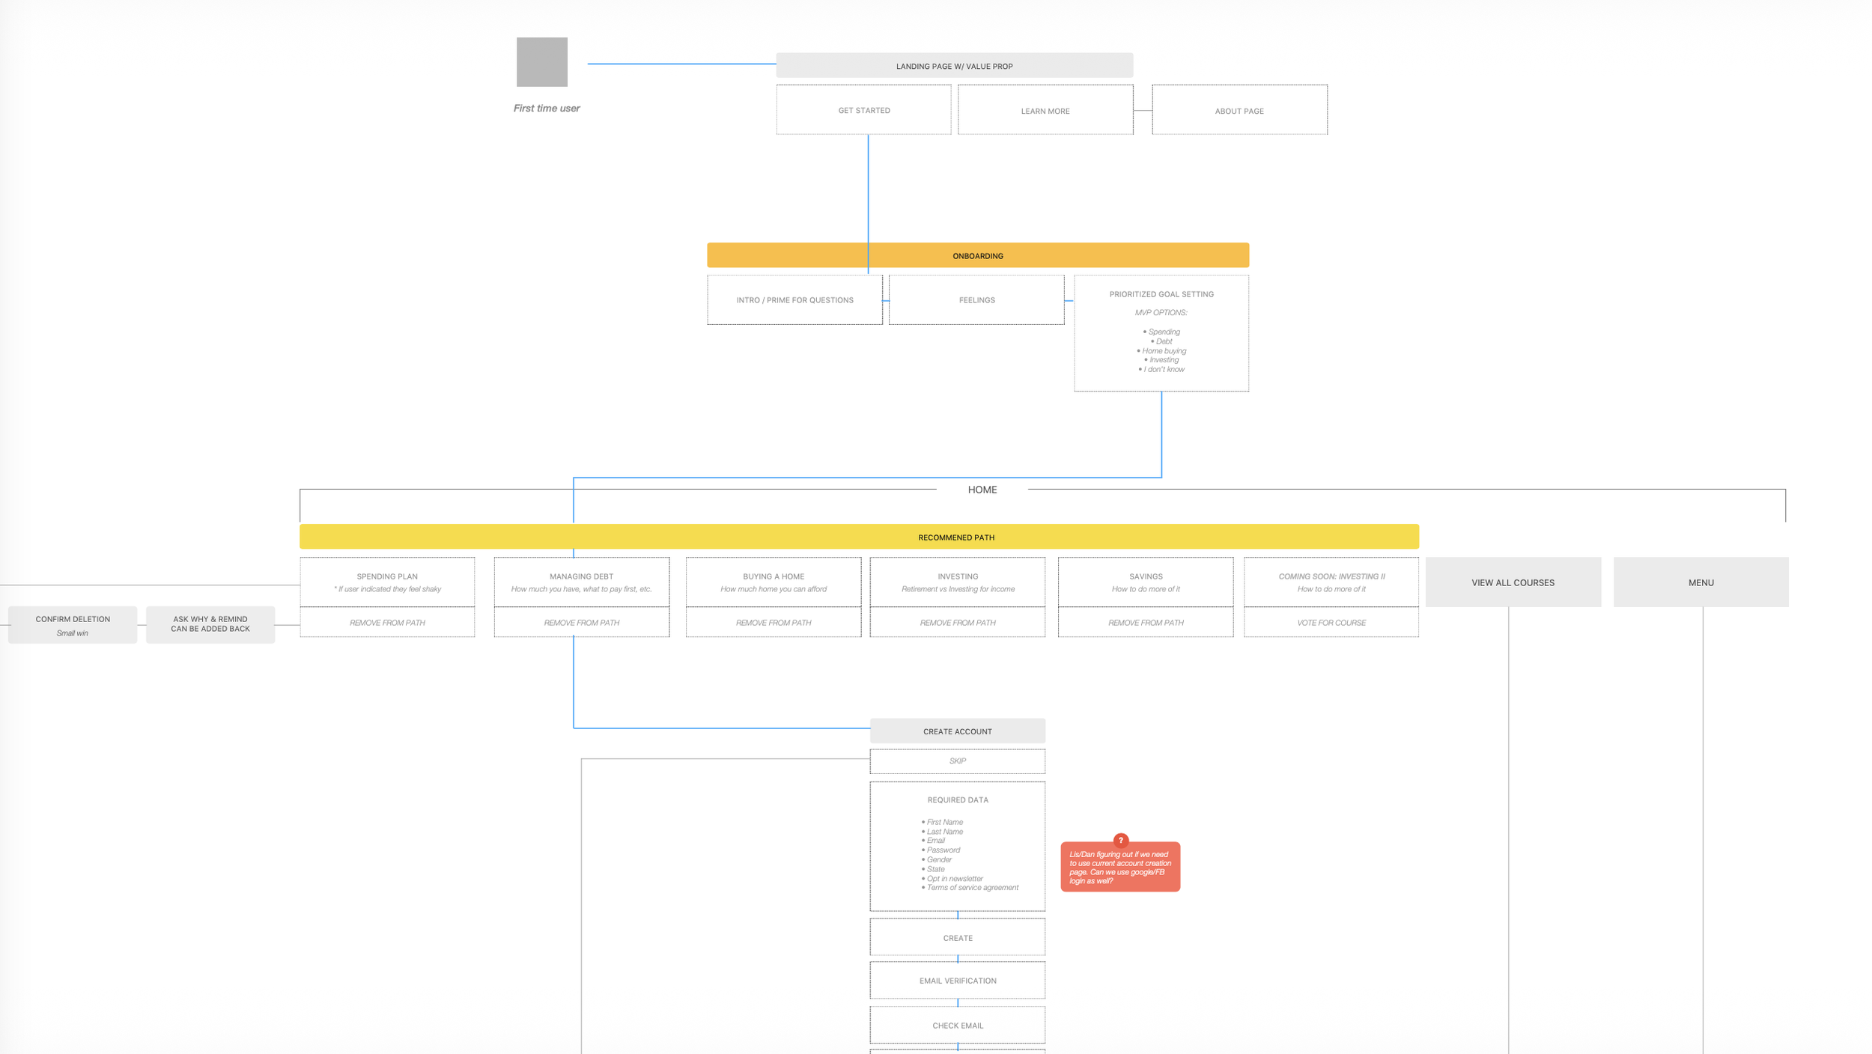The image size is (1872, 1054).
Task: Click the Spending Plan course card
Action: pos(387,582)
